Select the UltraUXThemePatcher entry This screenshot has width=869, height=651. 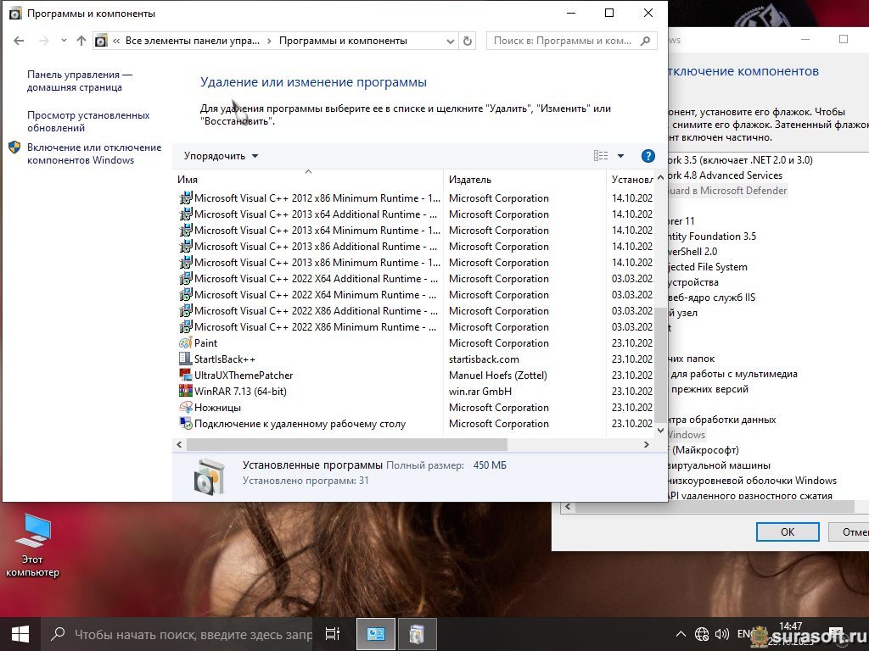[244, 376]
